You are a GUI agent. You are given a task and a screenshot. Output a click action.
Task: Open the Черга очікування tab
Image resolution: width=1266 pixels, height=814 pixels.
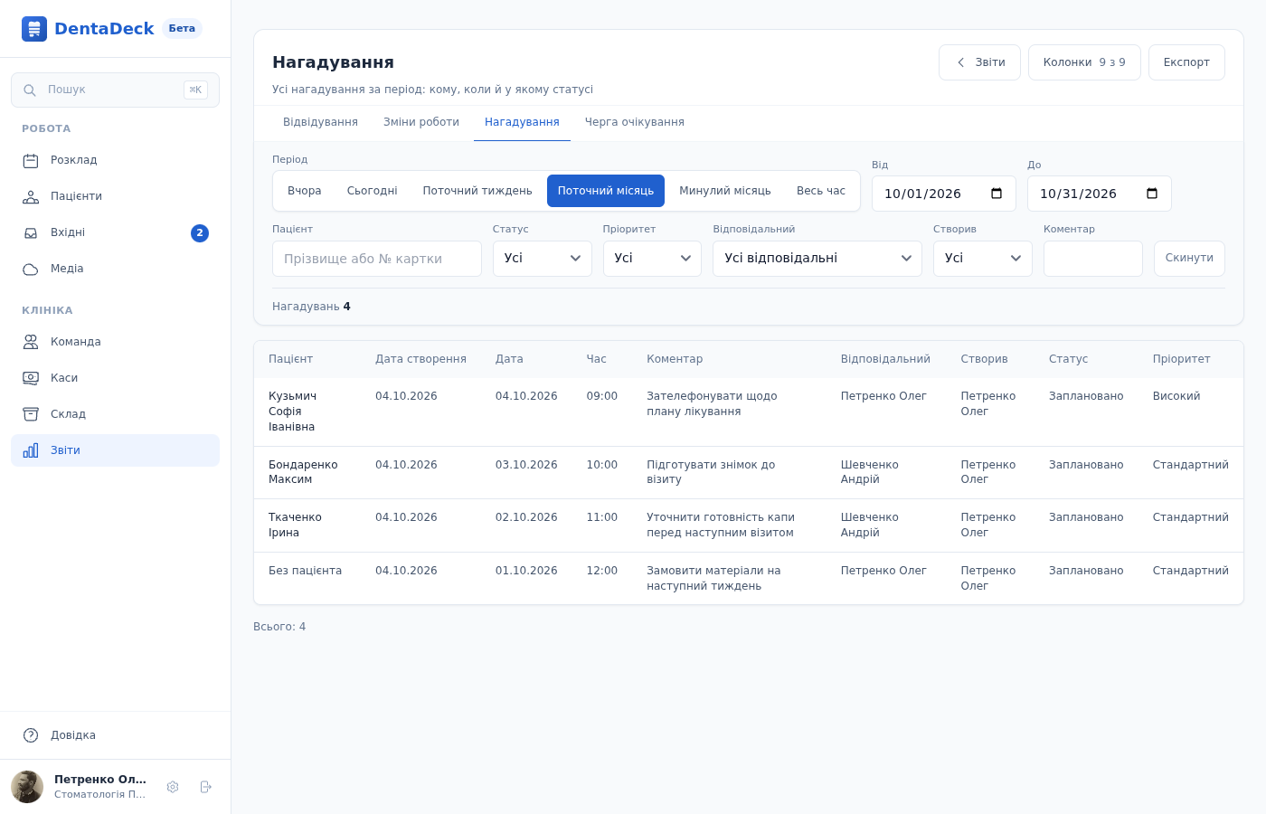tap(635, 122)
